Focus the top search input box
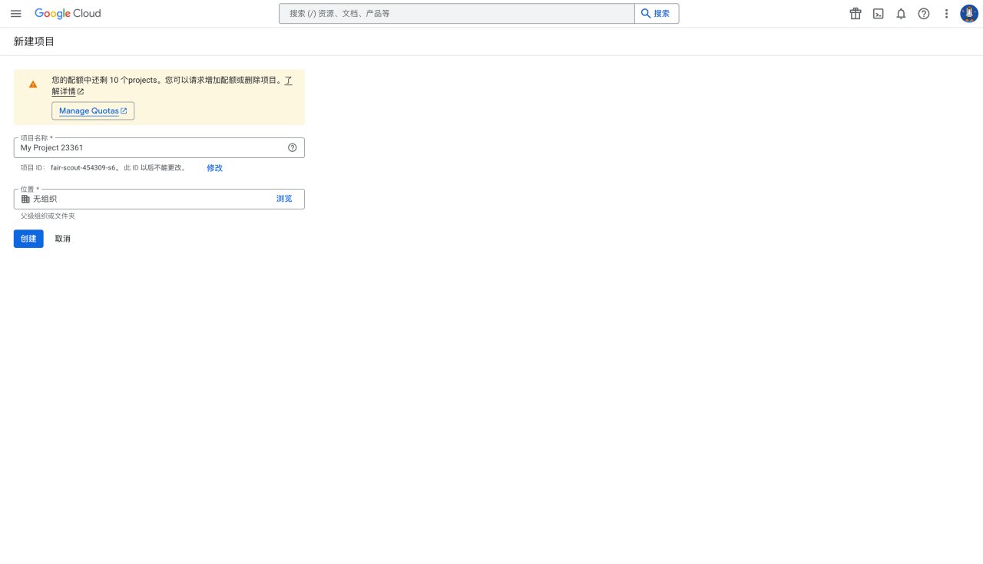The image size is (983, 564). (457, 14)
